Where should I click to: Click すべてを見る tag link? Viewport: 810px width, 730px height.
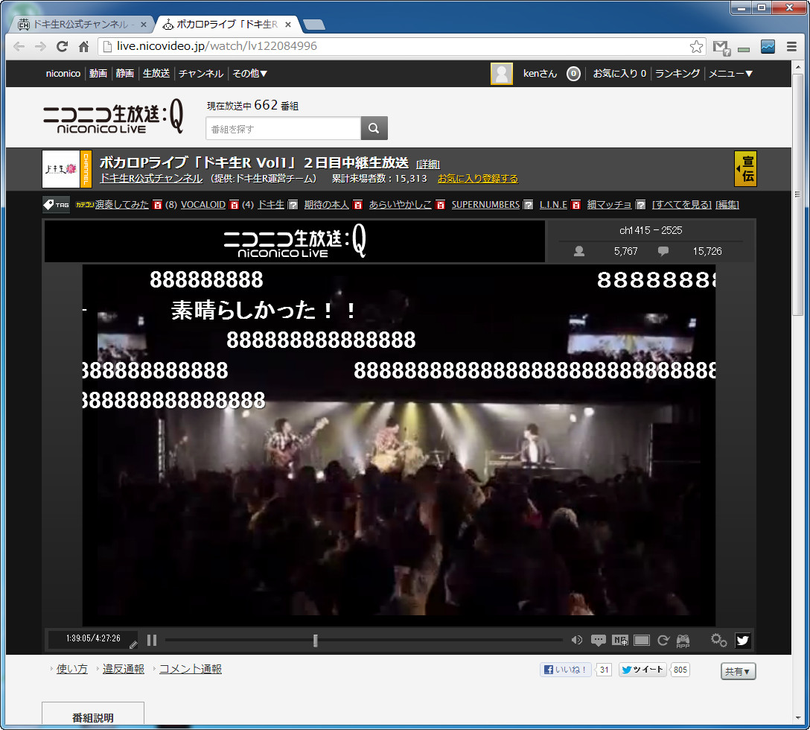682,205
